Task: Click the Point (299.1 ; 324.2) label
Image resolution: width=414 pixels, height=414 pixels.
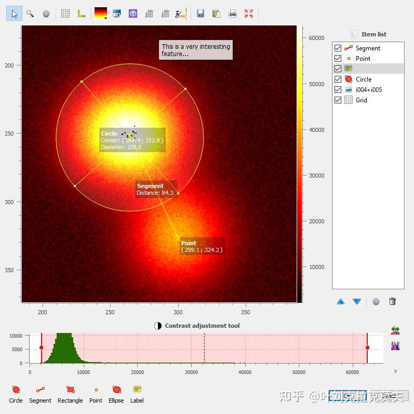Action: [x=202, y=246]
